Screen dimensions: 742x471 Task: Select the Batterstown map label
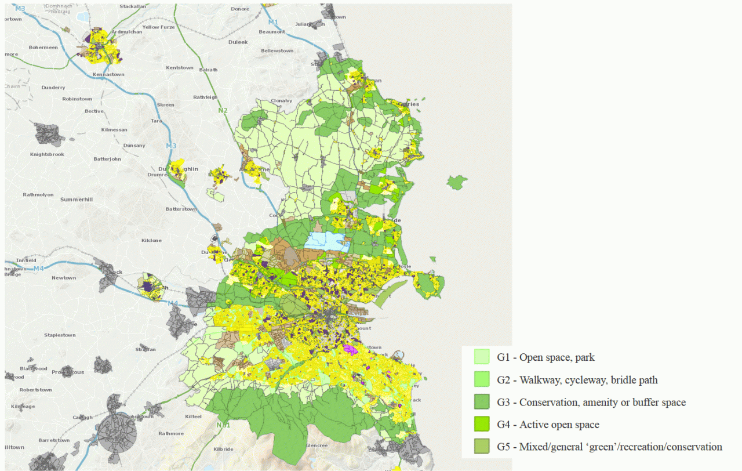point(181,209)
